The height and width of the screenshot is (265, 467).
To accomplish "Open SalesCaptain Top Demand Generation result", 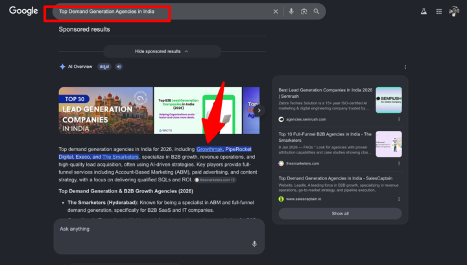I will point(335,178).
